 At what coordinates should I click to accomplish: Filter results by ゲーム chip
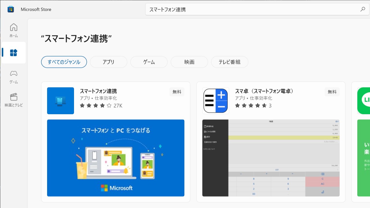click(149, 62)
